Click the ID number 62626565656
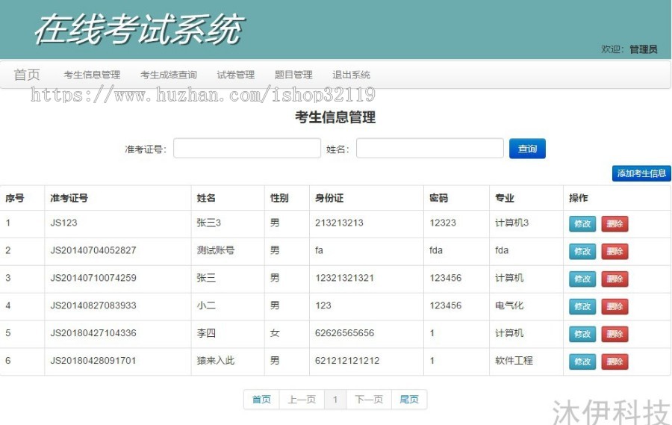 [x=344, y=333]
